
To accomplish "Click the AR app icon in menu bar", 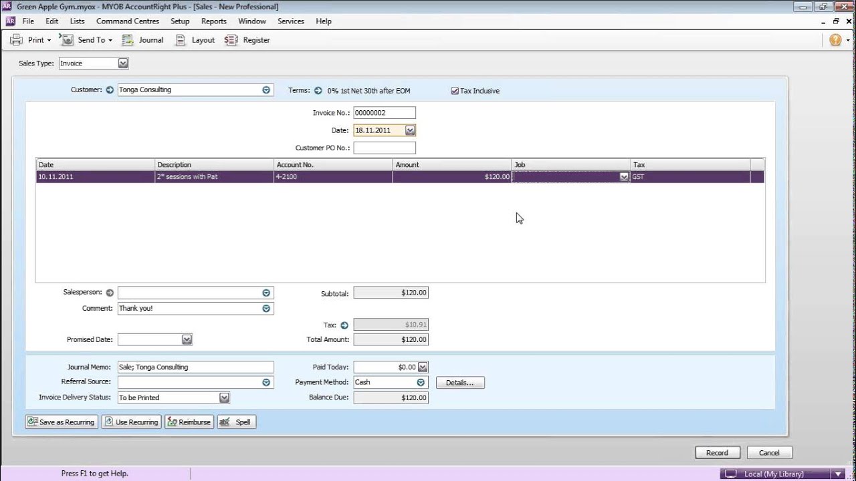I will click(x=10, y=21).
